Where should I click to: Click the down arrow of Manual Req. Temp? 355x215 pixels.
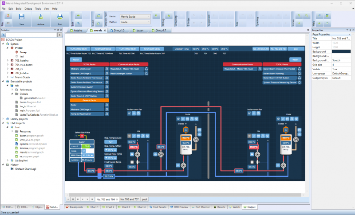106,158
